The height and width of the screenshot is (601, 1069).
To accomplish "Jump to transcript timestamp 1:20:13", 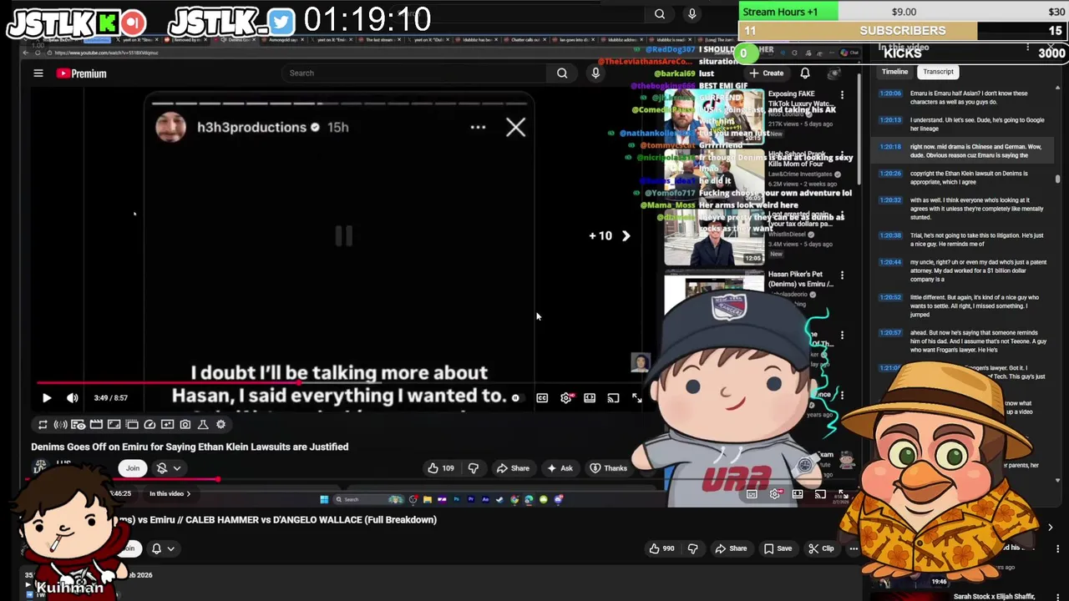I will click(x=889, y=120).
